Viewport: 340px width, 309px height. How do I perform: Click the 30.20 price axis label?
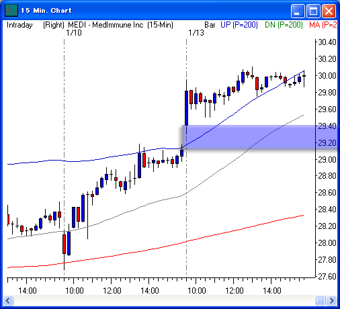coord(327,59)
